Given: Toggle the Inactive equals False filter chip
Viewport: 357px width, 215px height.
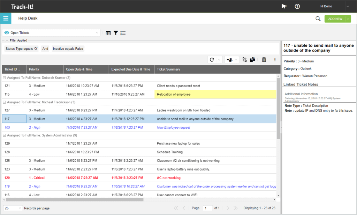Looking at the screenshot, I should click(x=68, y=48).
